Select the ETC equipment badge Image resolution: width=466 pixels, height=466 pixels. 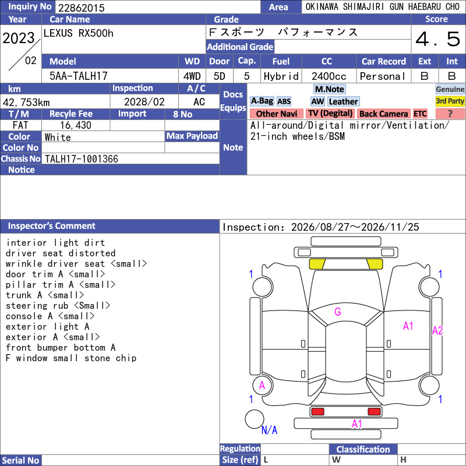tap(420, 114)
